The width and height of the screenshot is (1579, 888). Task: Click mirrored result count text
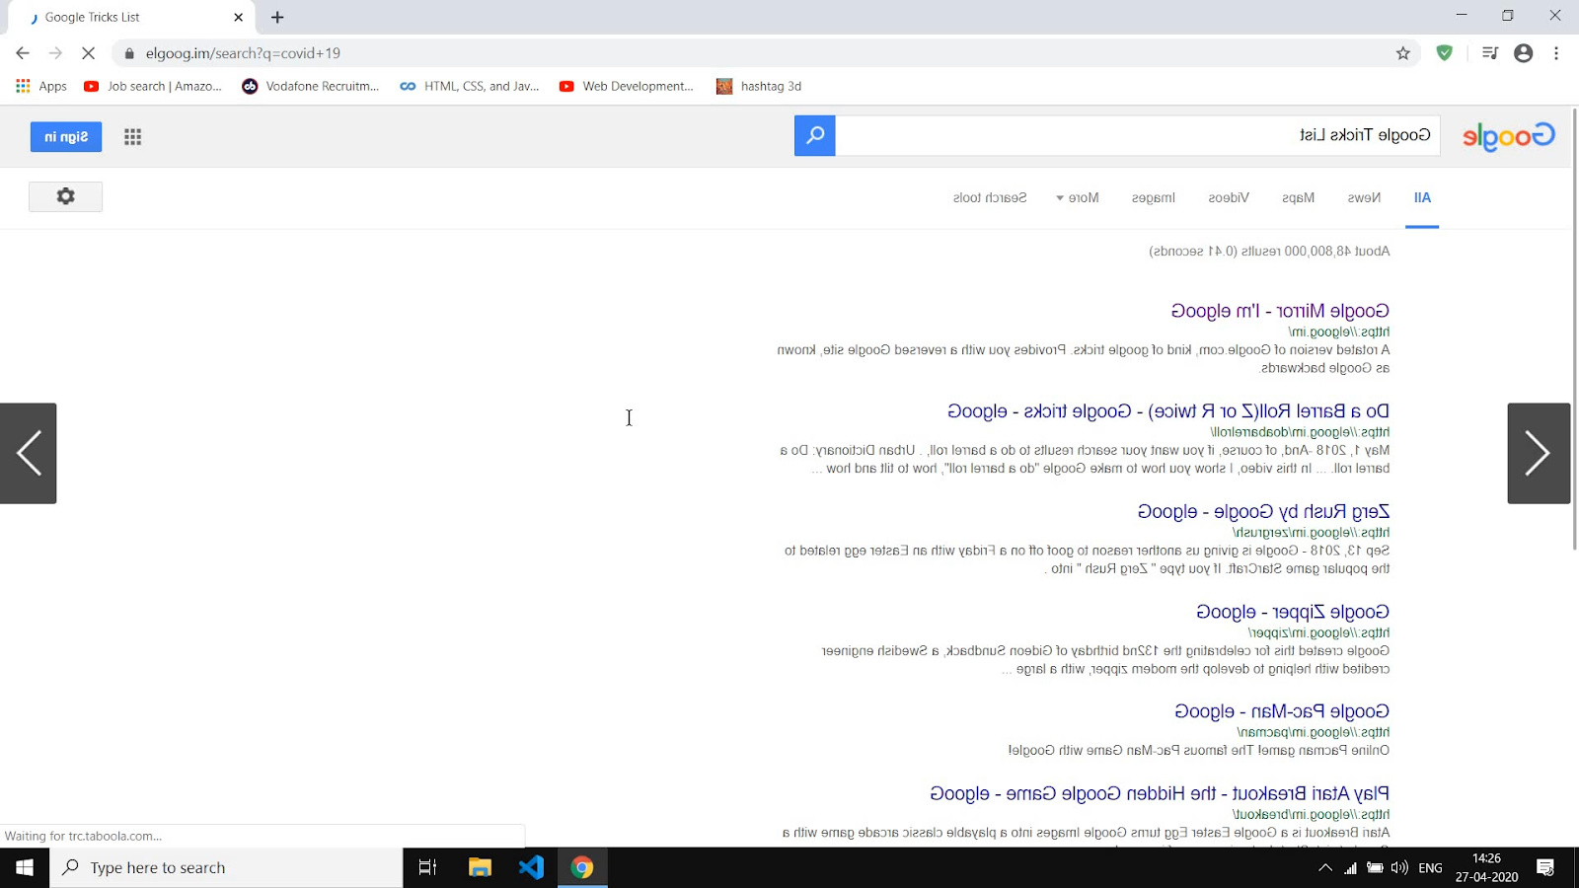pos(1269,252)
